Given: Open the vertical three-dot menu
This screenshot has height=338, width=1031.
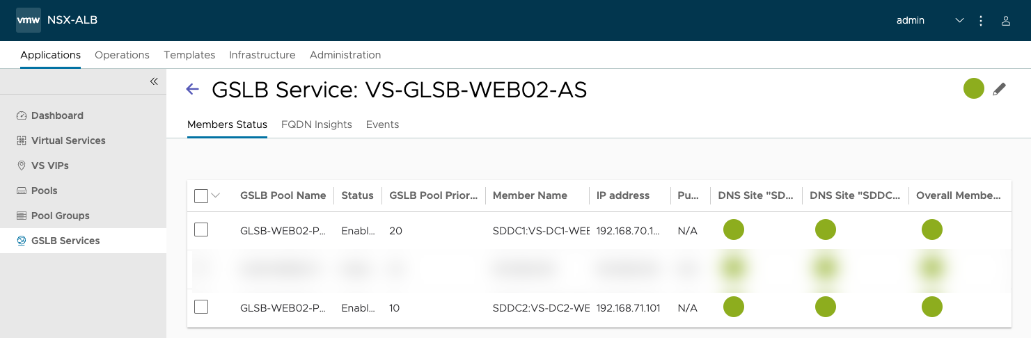Looking at the screenshot, I should click(x=981, y=21).
